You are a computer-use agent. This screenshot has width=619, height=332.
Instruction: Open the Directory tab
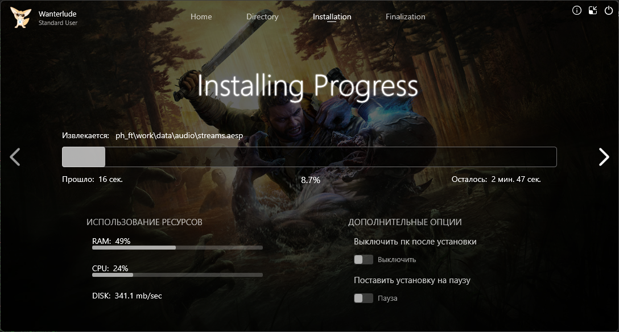[x=262, y=16]
